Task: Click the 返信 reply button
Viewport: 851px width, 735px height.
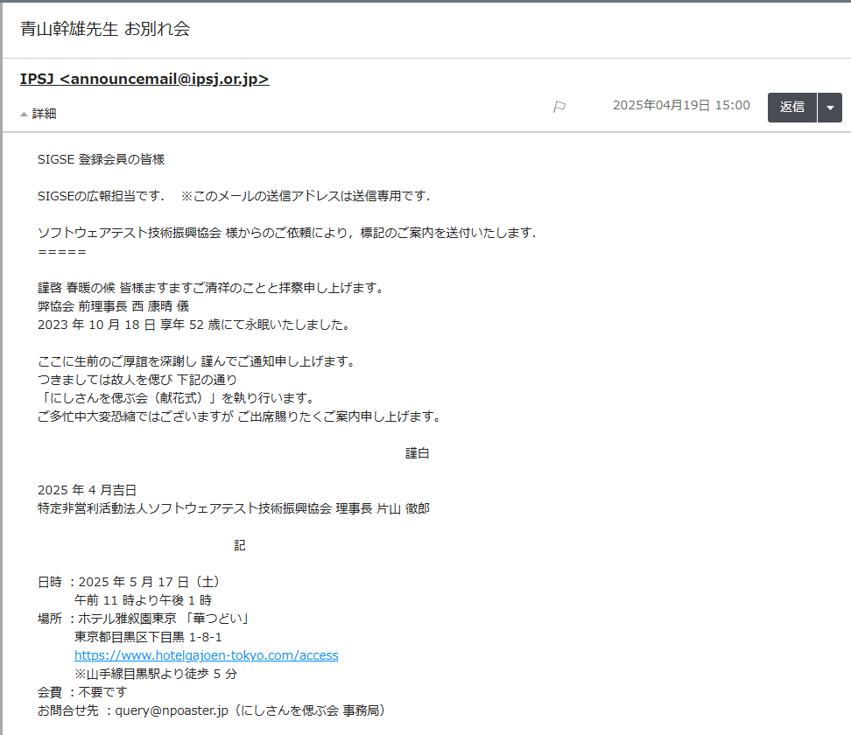Action: (791, 108)
